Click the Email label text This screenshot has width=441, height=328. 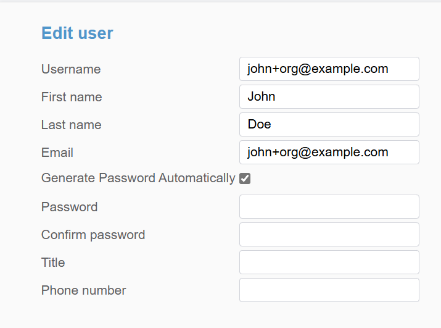coord(57,153)
